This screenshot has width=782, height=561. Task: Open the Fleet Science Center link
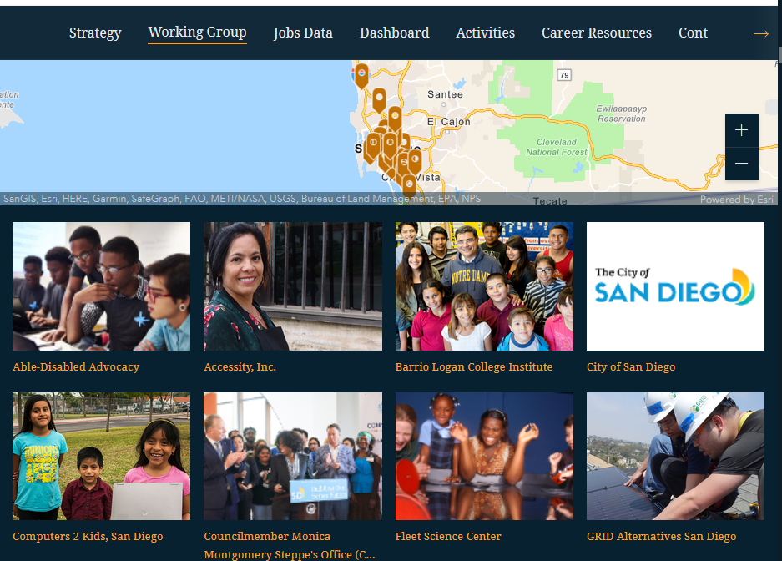point(448,537)
